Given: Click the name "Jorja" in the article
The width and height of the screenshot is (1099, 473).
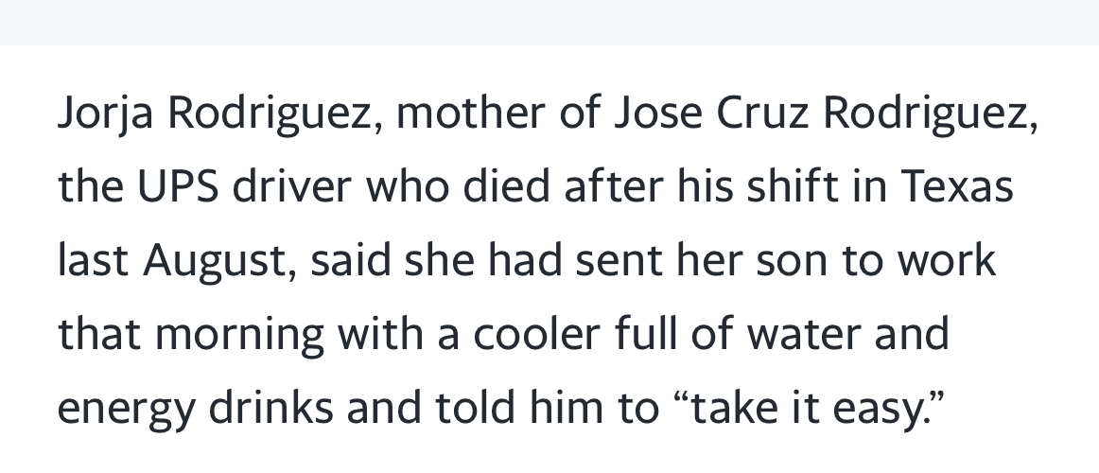Looking at the screenshot, I should (x=104, y=114).
